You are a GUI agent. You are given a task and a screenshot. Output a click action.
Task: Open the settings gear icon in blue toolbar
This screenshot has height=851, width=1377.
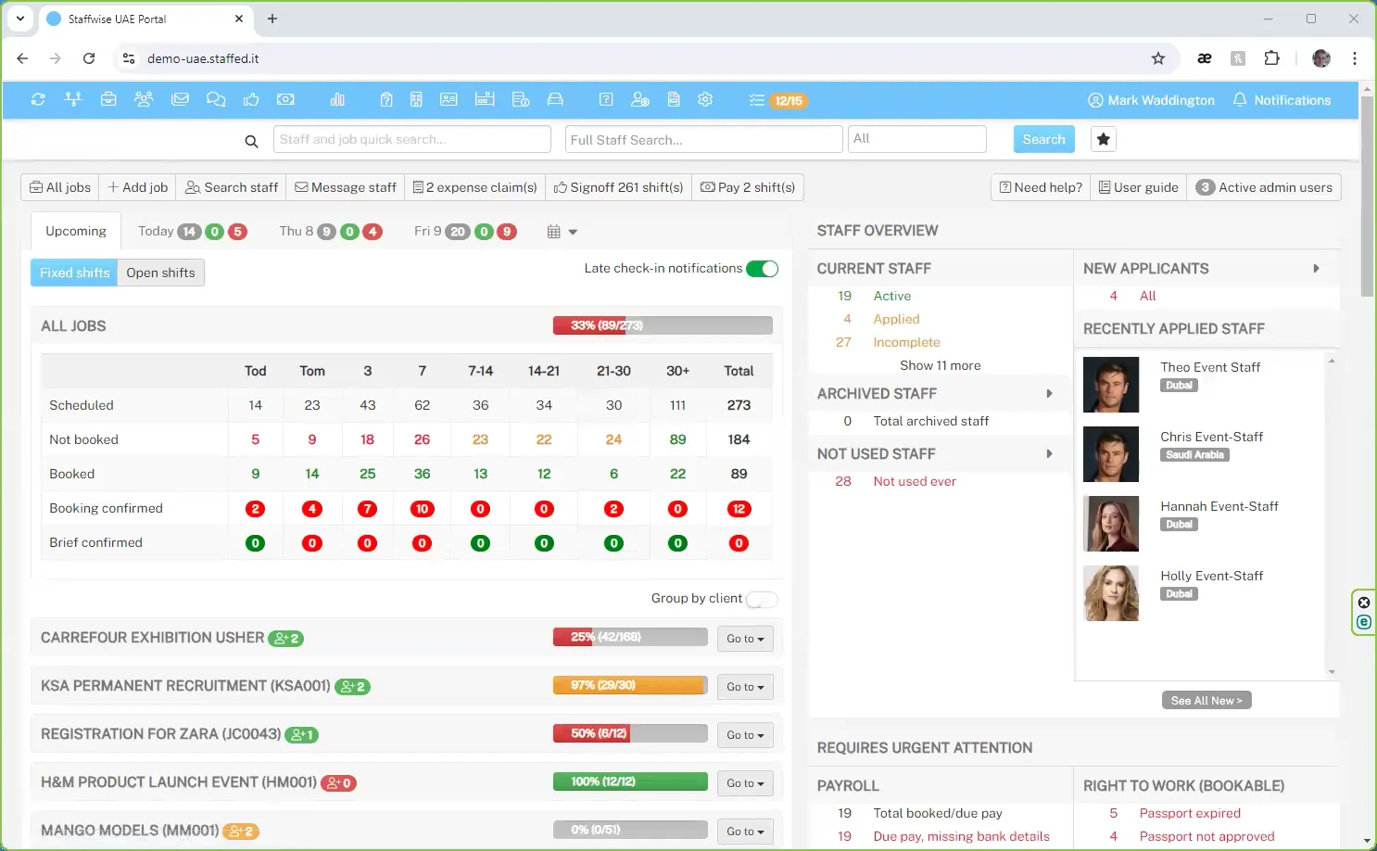point(705,100)
